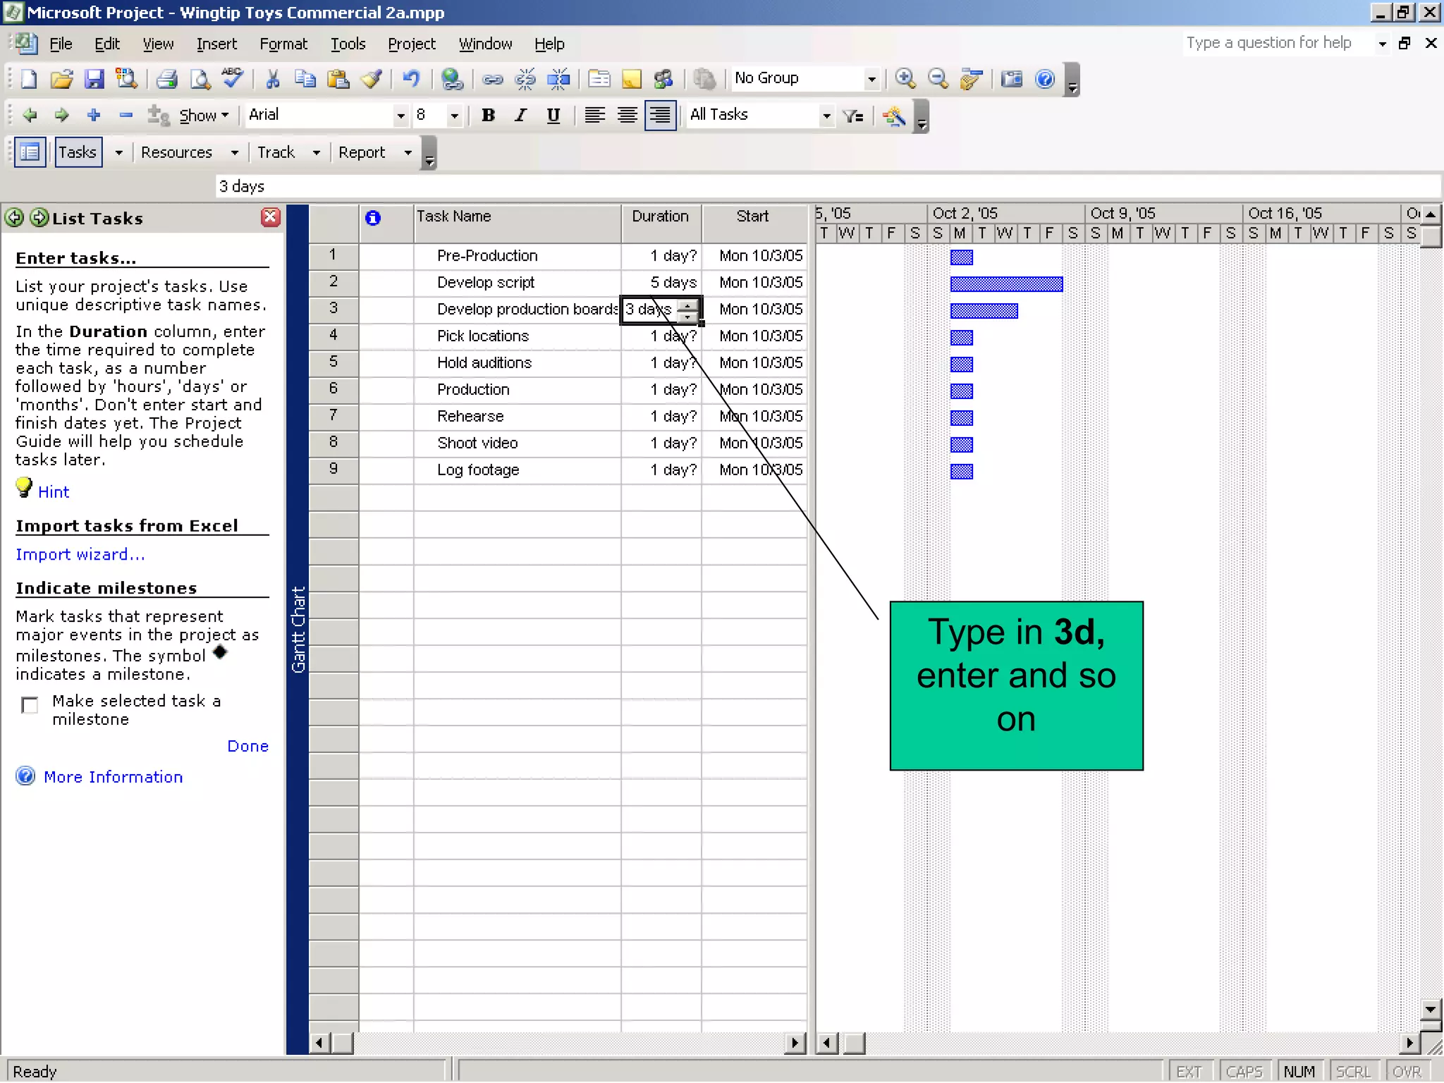The image size is (1444, 1083).
Task: Click the Zoom Out magnifier icon
Action: click(x=938, y=79)
